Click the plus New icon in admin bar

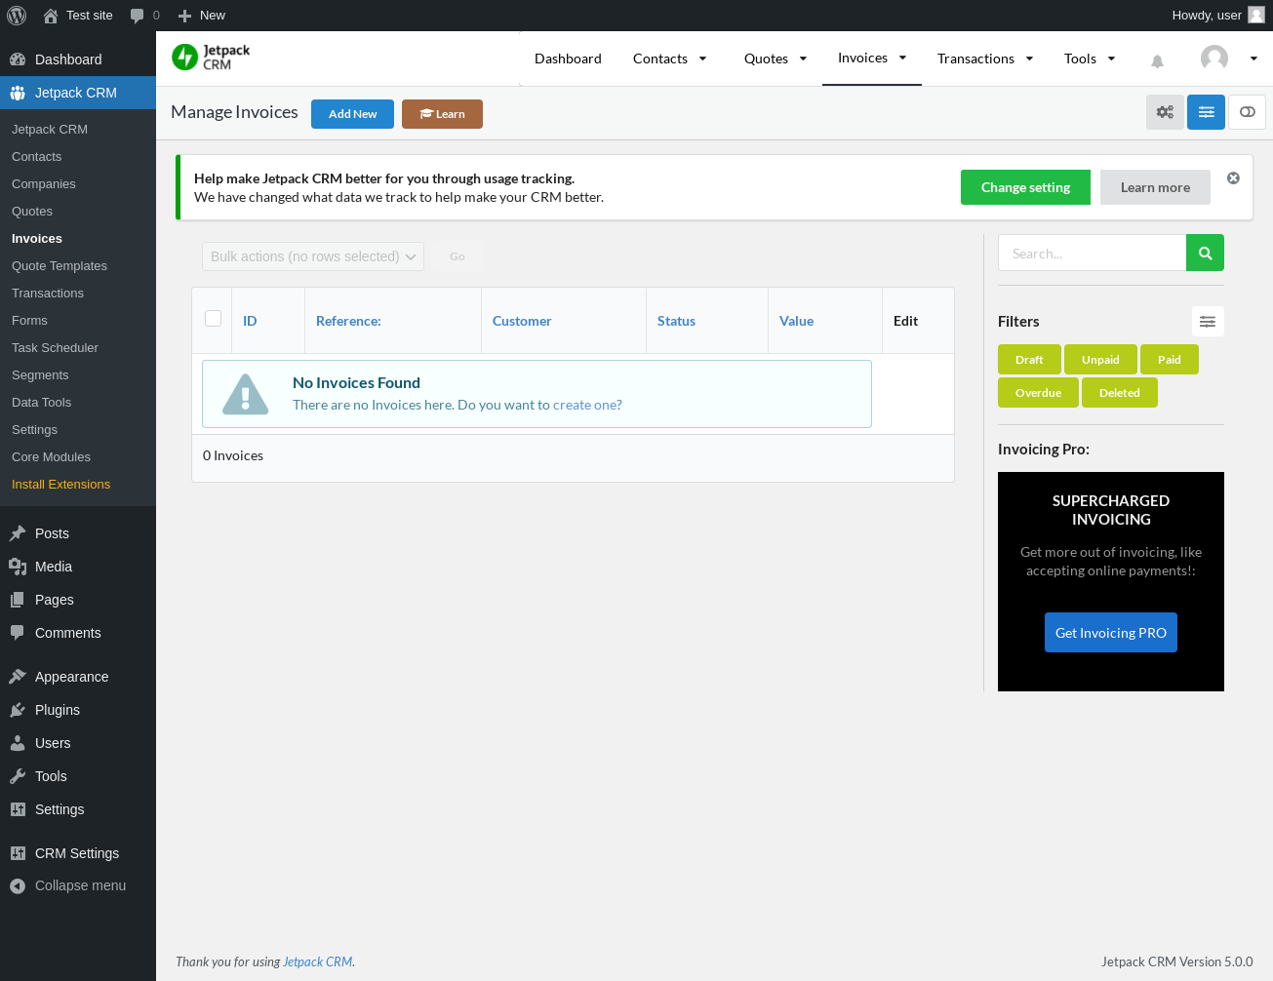point(184,16)
